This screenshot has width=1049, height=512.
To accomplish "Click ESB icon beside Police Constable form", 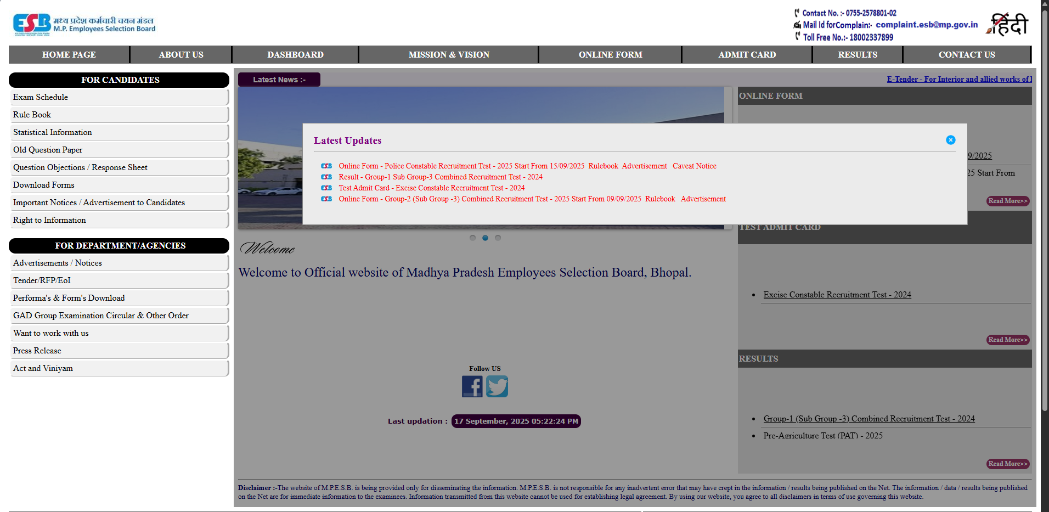I will pos(326,166).
